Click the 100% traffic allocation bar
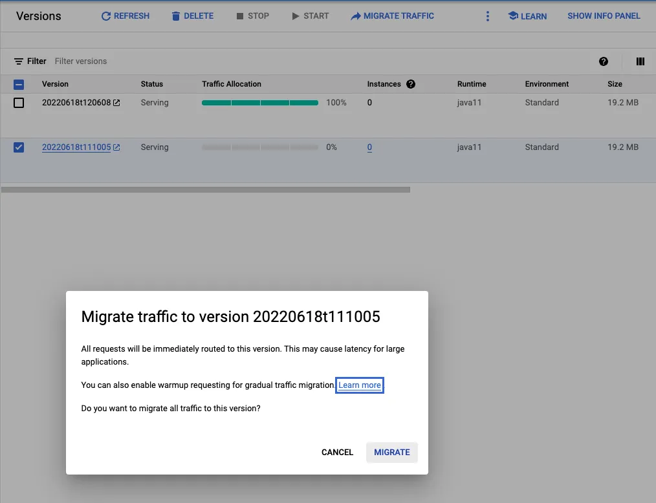656x503 pixels. pyautogui.click(x=259, y=102)
